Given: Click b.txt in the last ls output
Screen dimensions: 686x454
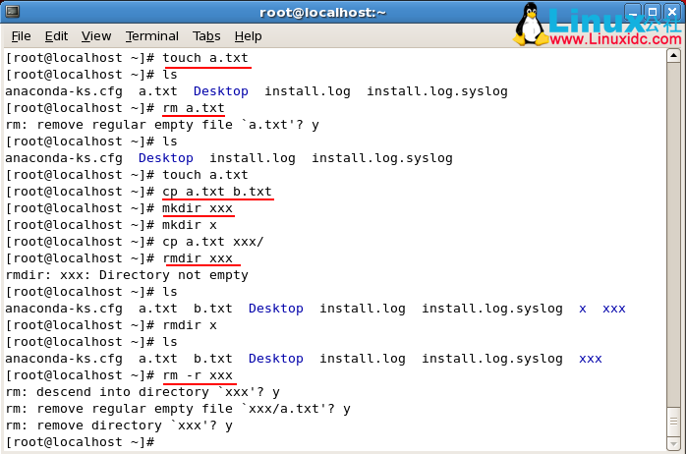Looking at the screenshot, I should [213, 359].
